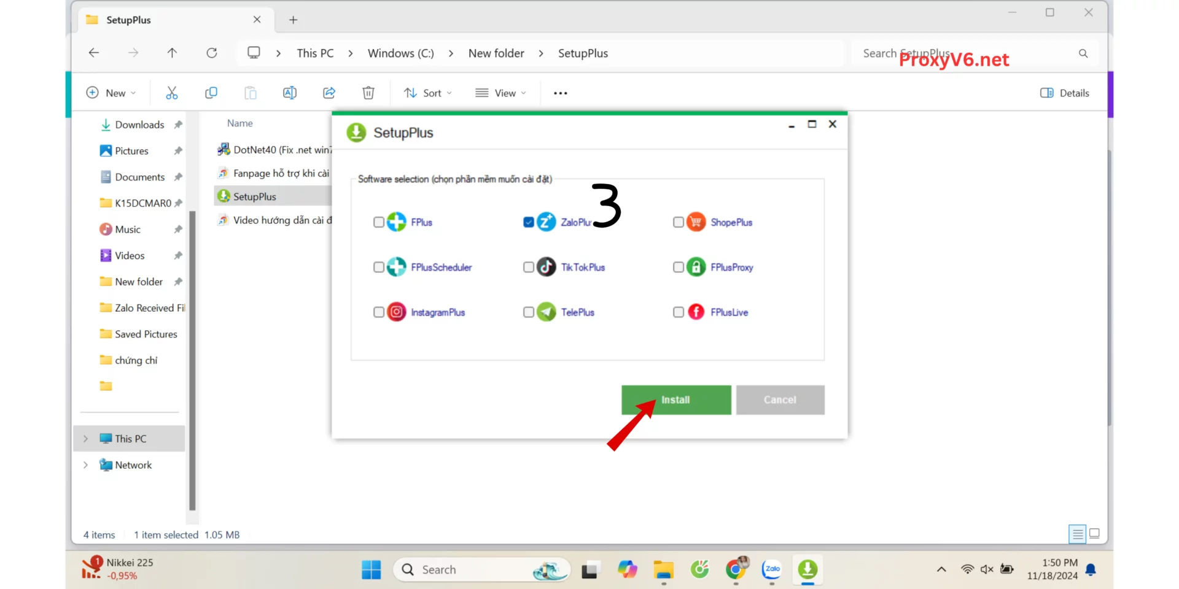Tick the TikTokPlus checkbox
Screen dimensions: 1179x589
click(x=529, y=267)
